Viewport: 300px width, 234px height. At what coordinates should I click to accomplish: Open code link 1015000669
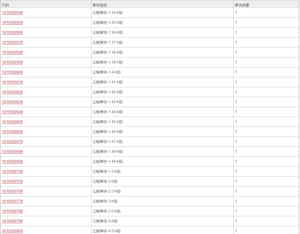[x=12, y=132]
